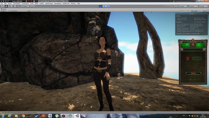Image resolution: width=209 pixels, height=118 pixels.
Task: Open uTorrent from taskbar
Action: [x=57, y=116]
